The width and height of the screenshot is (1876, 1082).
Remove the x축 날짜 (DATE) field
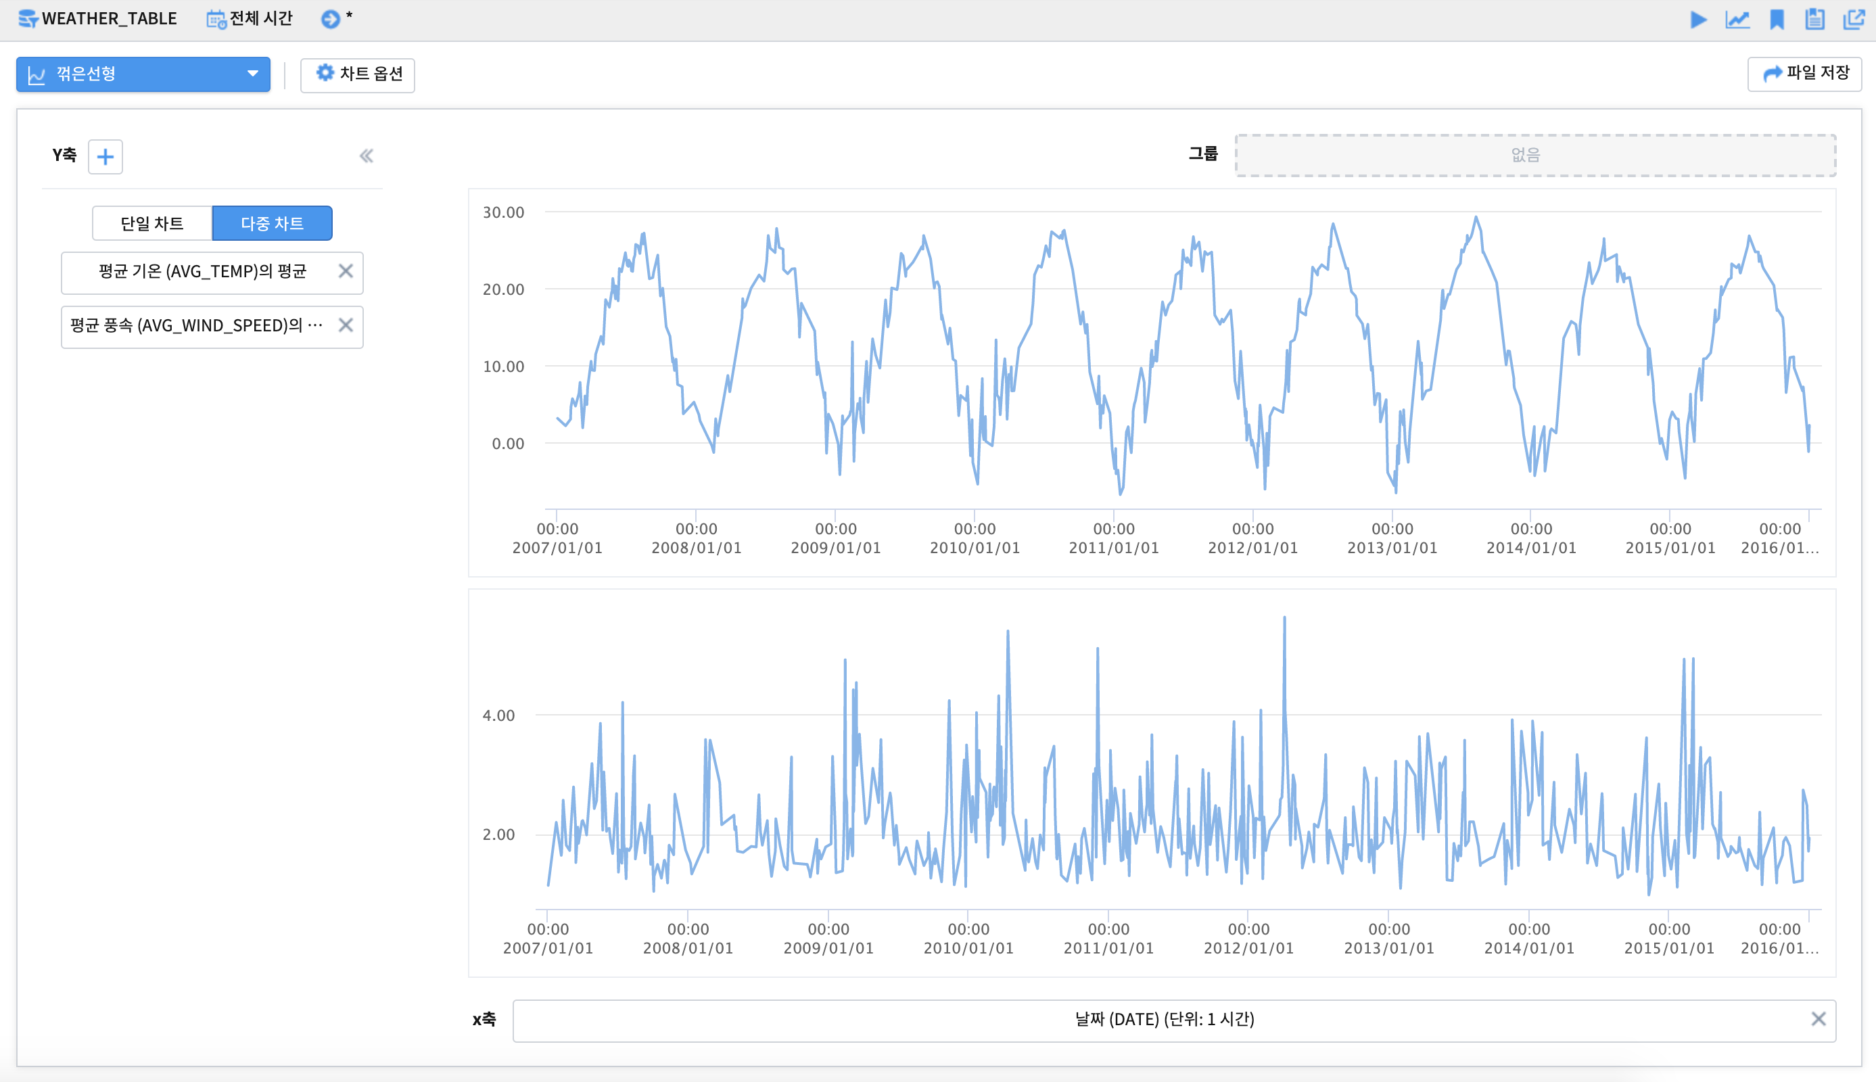pyautogui.click(x=1818, y=1019)
